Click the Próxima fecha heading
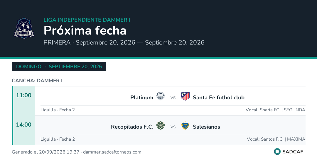This screenshot has height=167, width=317. [85, 30]
